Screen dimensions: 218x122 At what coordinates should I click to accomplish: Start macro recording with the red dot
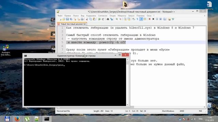point(150,19)
